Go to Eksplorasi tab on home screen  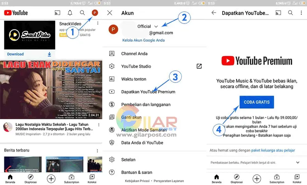click(x=31, y=179)
